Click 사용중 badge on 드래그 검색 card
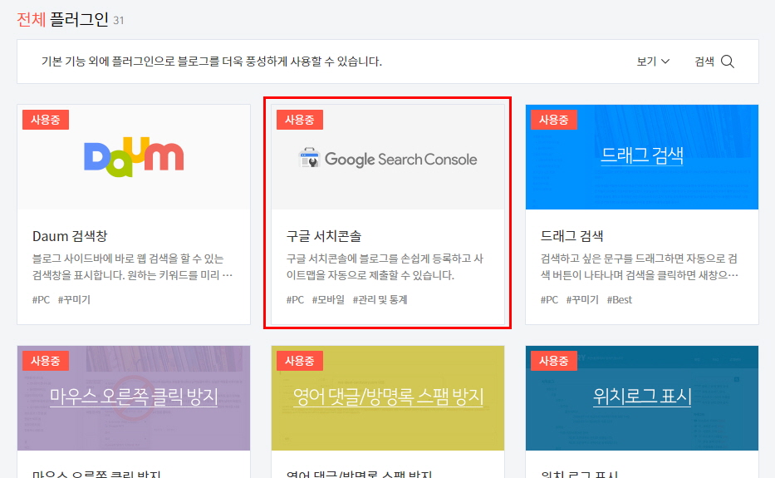Viewport: 775px width, 478px height. pos(553,120)
